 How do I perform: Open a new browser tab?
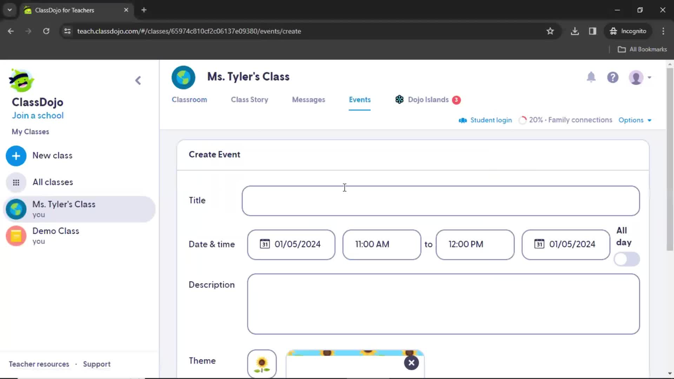tap(144, 10)
